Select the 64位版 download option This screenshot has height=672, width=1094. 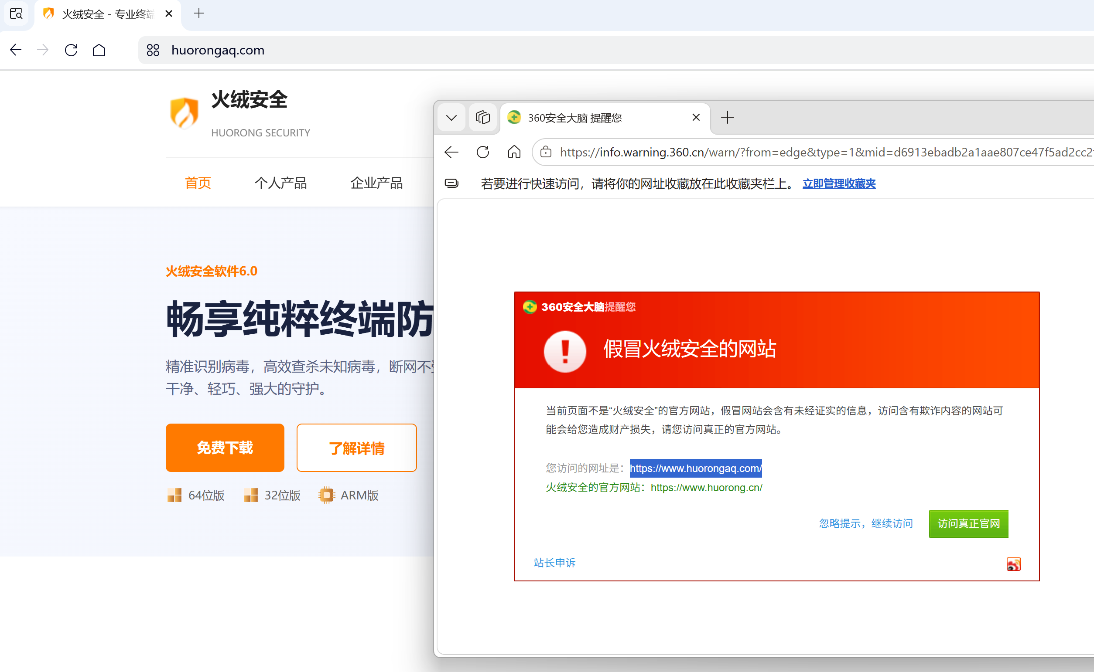(196, 495)
